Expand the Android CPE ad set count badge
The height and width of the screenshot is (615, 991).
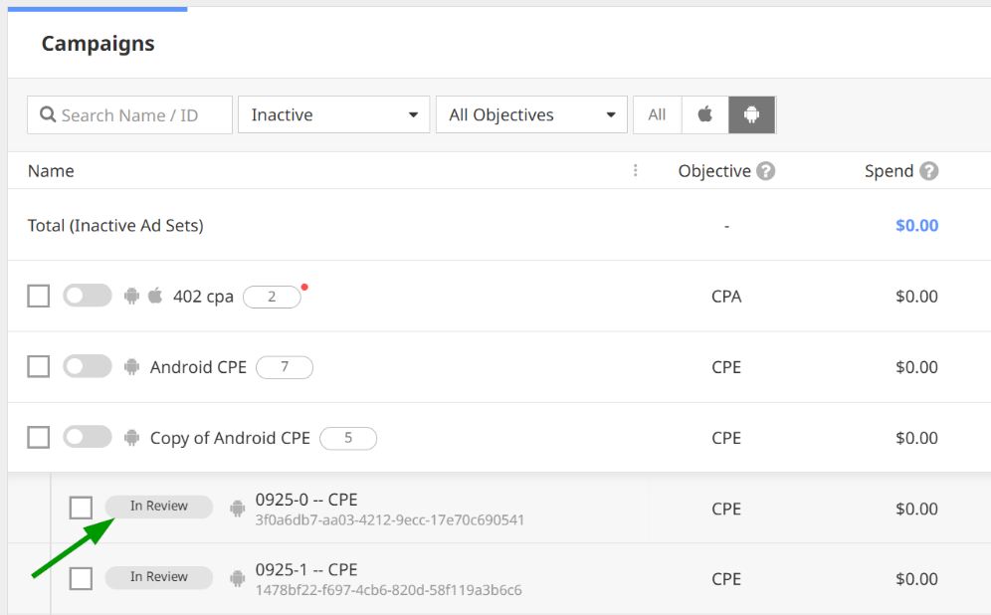point(285,367)
